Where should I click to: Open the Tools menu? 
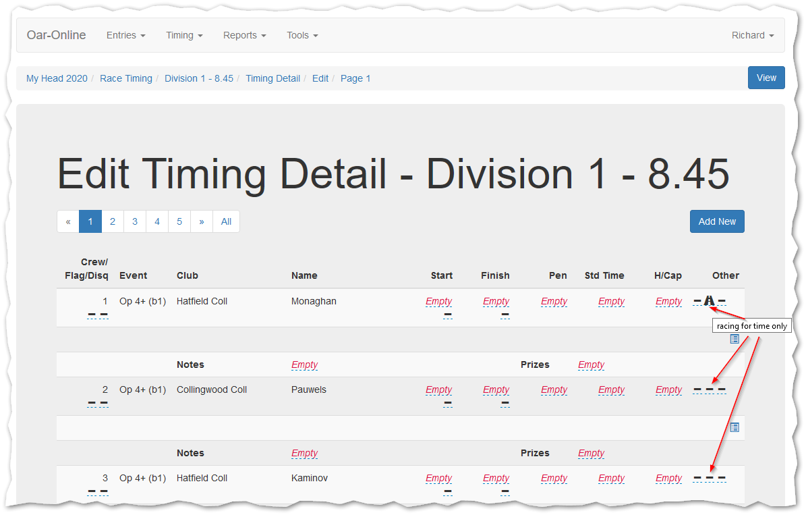[x=301, y=35]
